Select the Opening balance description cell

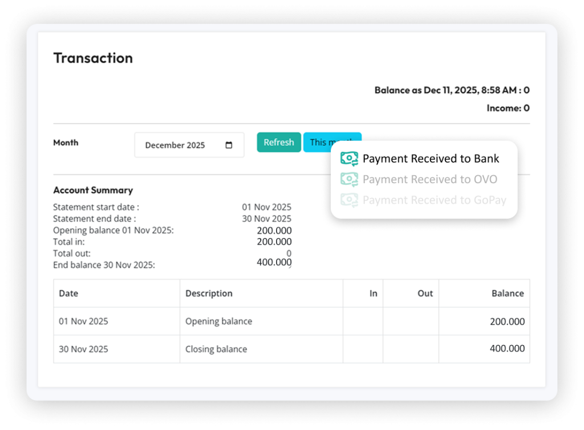point(218,321)
